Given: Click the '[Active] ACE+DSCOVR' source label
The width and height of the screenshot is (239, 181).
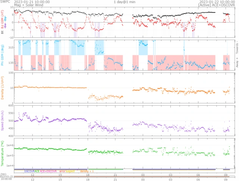Looking at the screenshot, I should tap(217, 5).
